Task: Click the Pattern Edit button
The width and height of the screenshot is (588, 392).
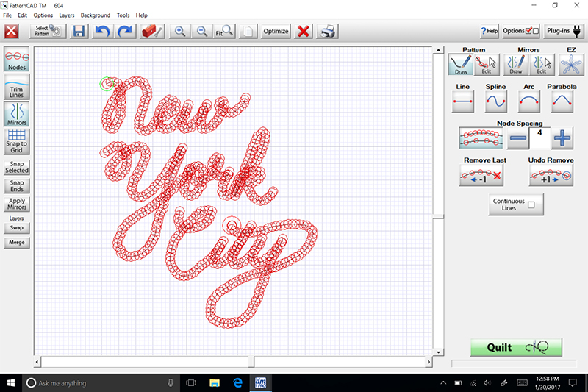Action: (486, 65)
